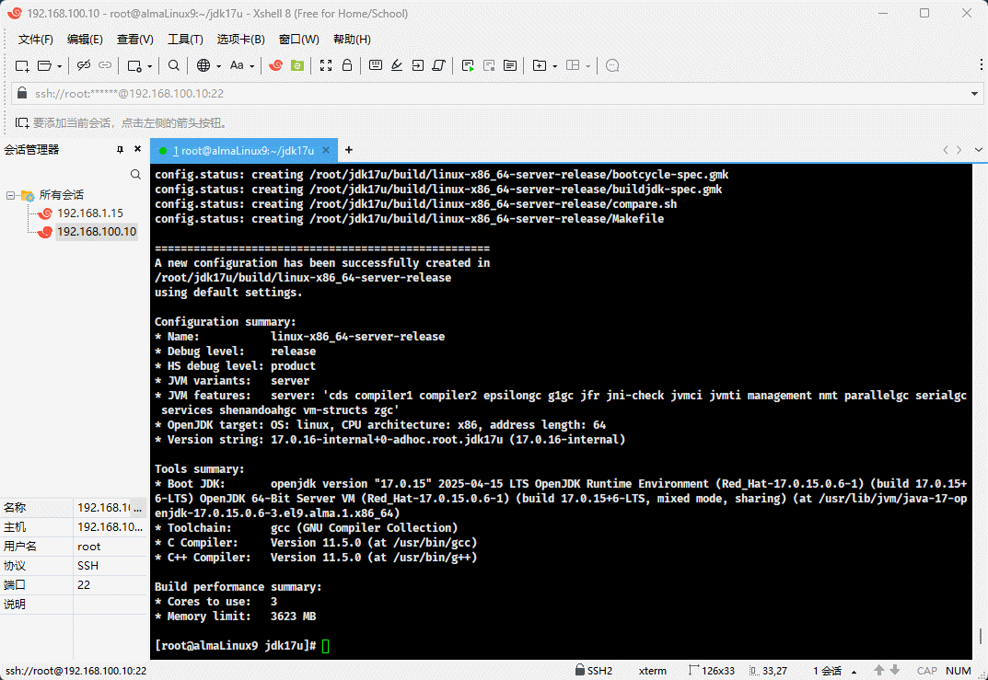Click the Aa font icon
Screen dimensions: 988x680
click(x=237, y=65)
